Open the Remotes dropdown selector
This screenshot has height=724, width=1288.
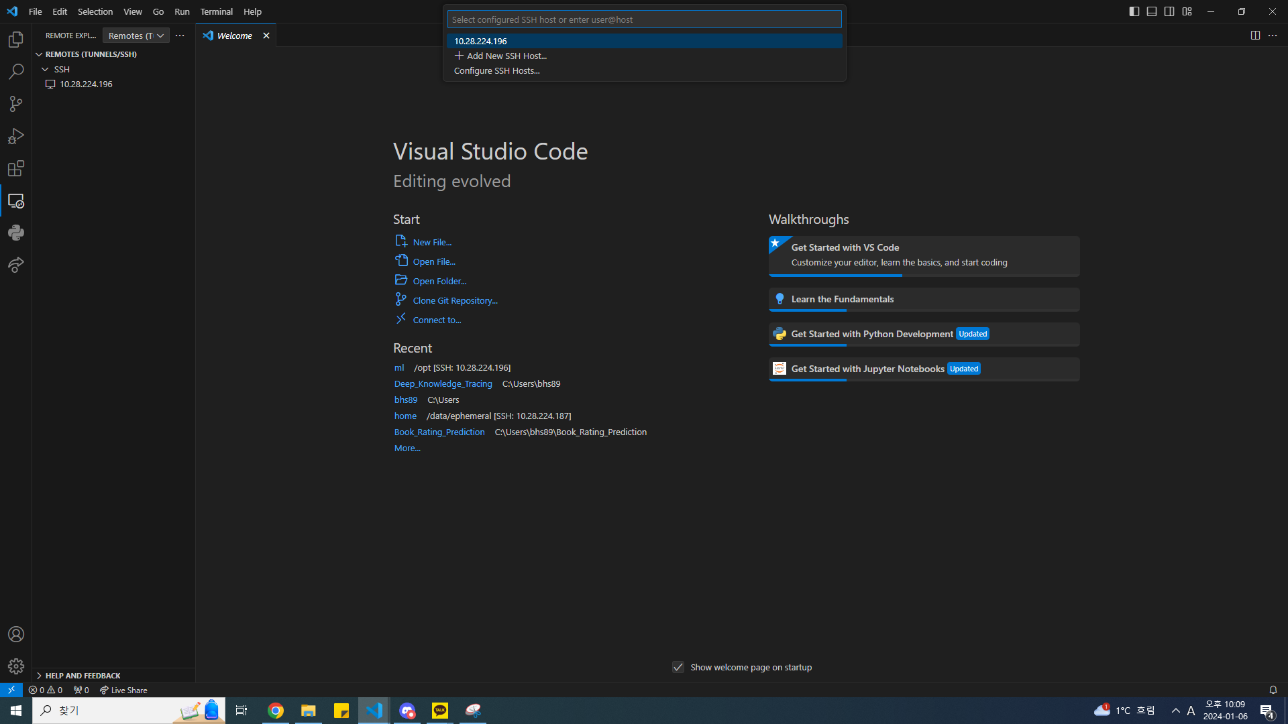coord(136,36)
